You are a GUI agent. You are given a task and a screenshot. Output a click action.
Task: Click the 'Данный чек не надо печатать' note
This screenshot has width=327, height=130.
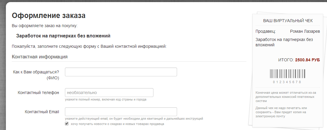pyautogui.click(x=281, y=112)
